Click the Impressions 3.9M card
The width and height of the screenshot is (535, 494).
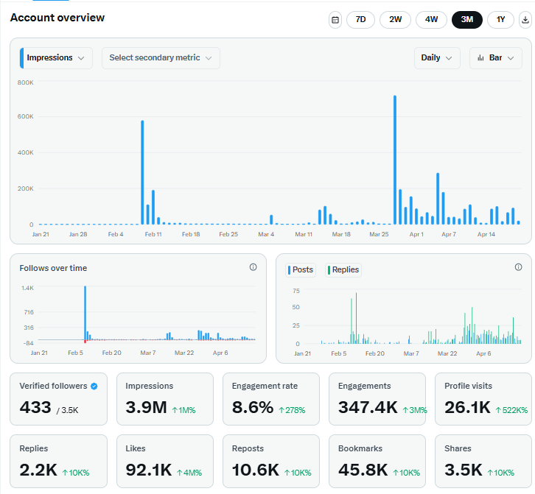(x=165, y=399)
